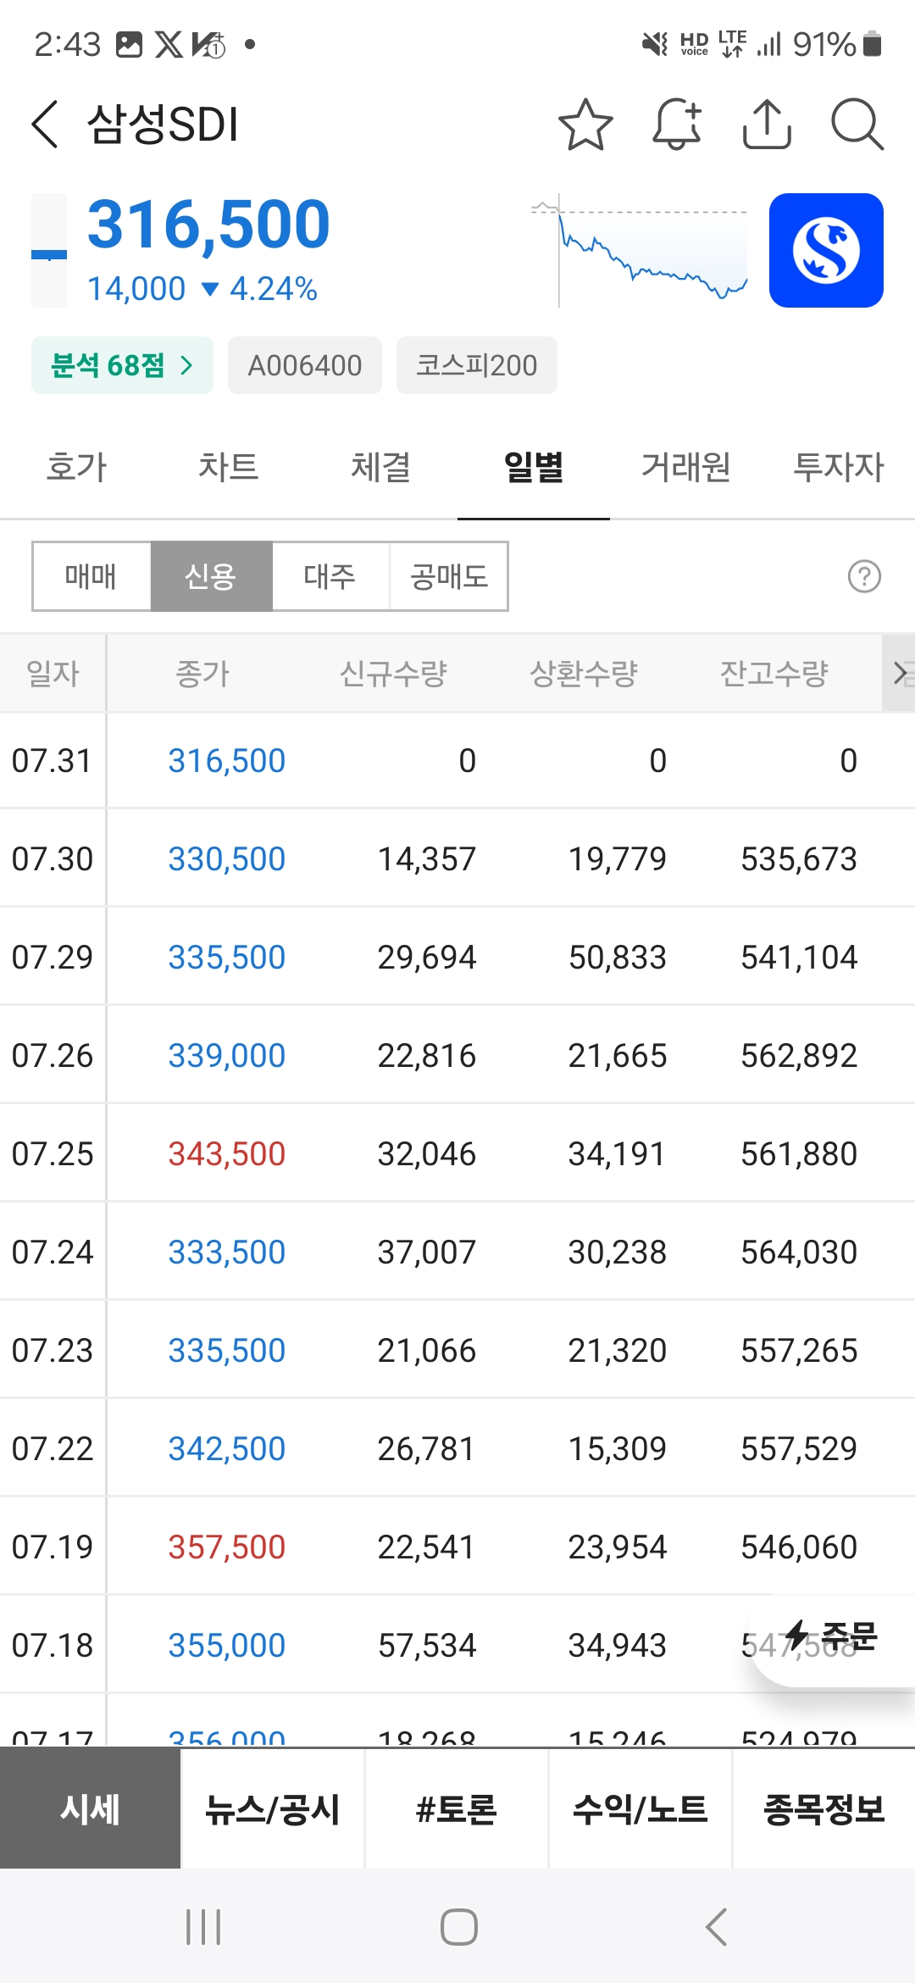Screen dimensions: 915x1983
Task: Open 분석 68점 analysis score
Action: tap(122, 365)
